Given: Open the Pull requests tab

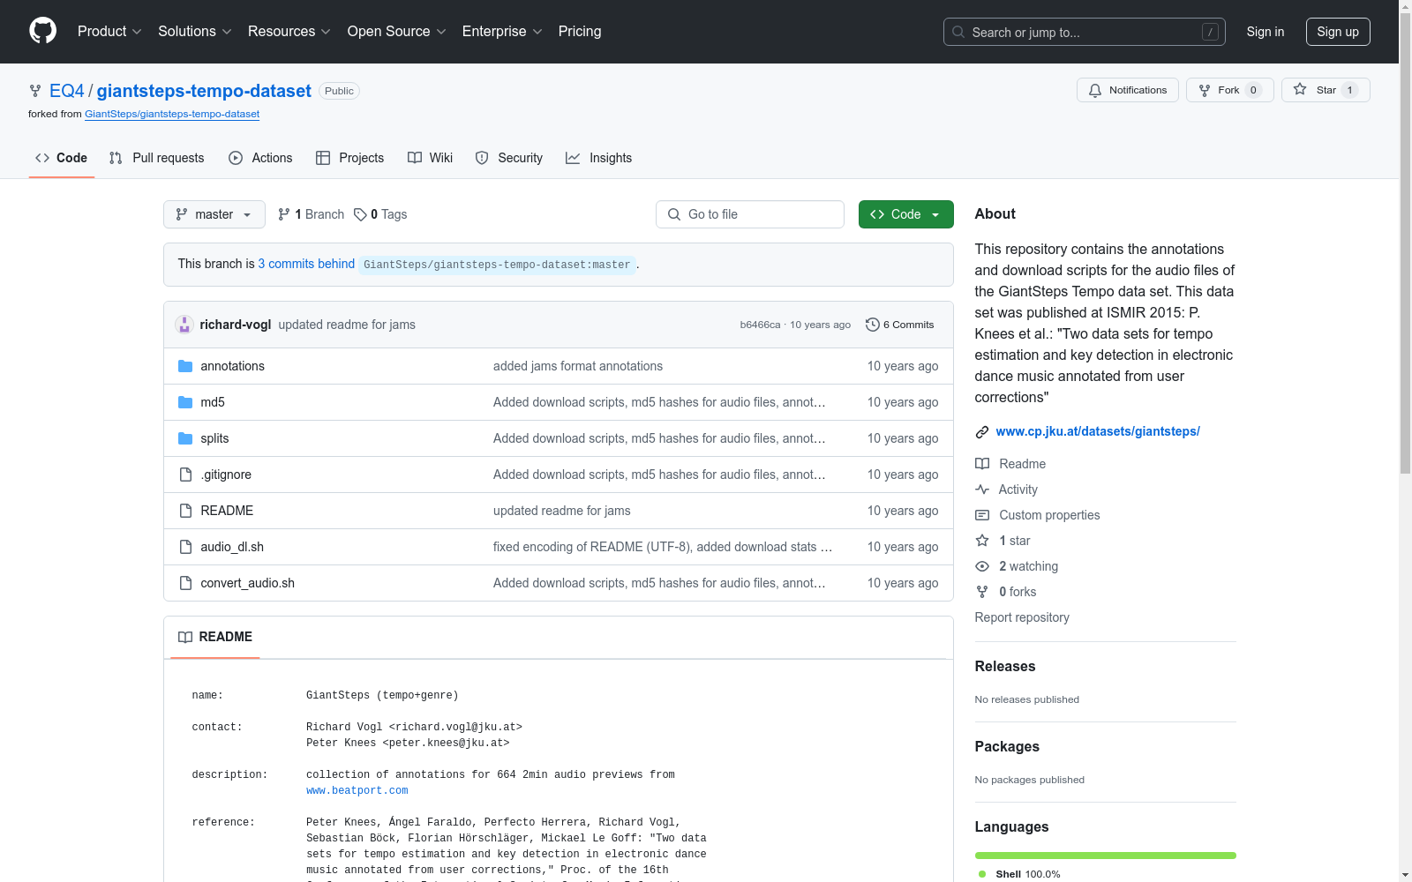Looking at the screenshot, I should coord(157,158).
